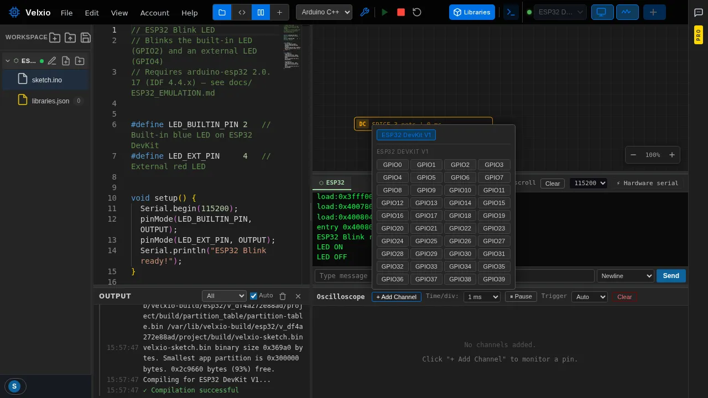708x398 pixels.
Task: Click the monitor icon in top toolbar
Action: point(601,12)
